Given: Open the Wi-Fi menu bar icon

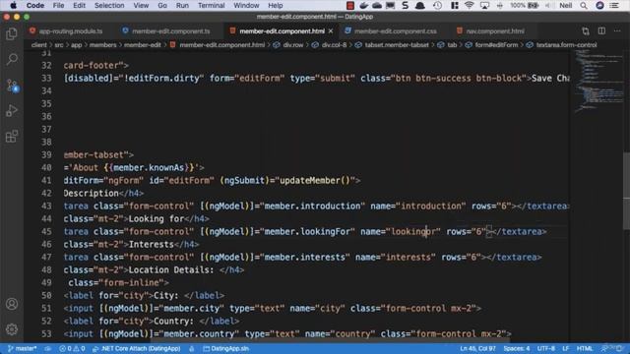Looking at the screenshot, I should coord(469,5).
